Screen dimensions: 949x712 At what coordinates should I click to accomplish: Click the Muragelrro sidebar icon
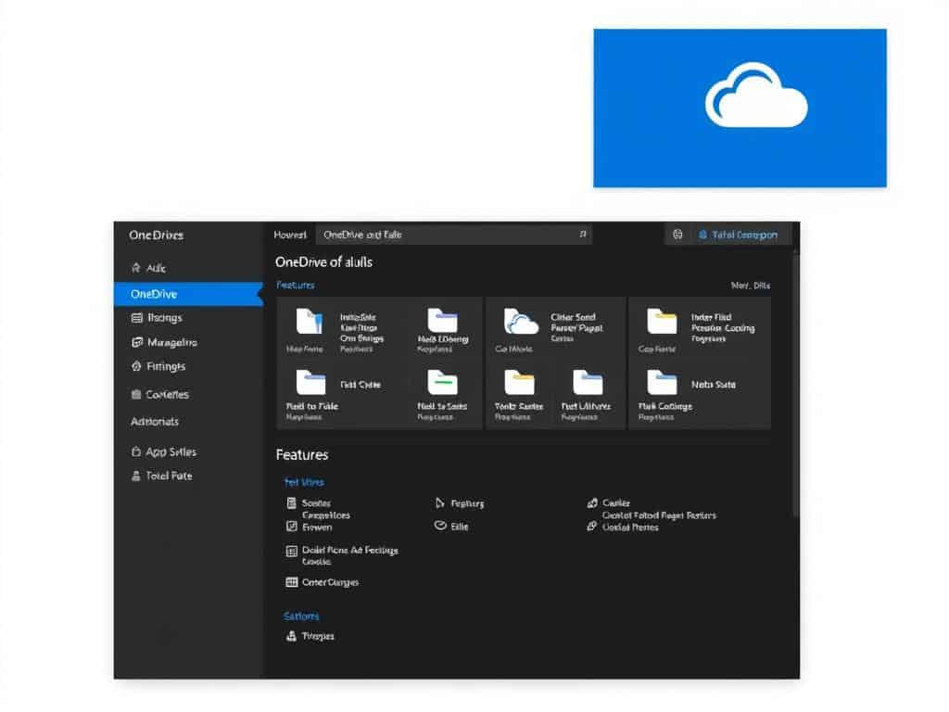tap(137, 342)
